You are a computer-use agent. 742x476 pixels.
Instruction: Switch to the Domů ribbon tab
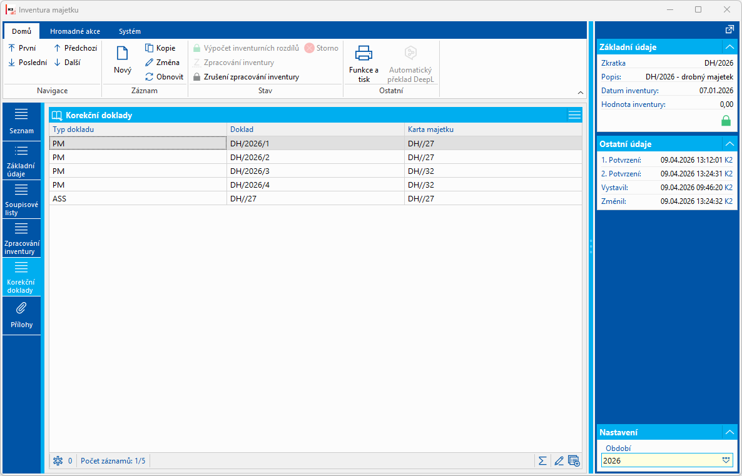pos(22,31)
